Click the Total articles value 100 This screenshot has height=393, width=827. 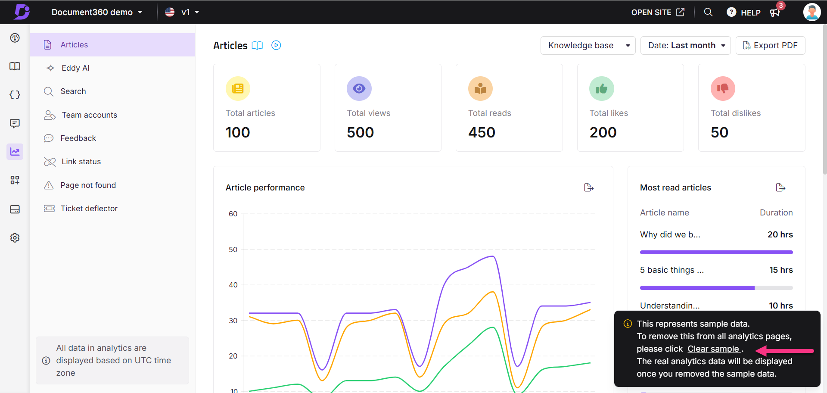point(238,132)
